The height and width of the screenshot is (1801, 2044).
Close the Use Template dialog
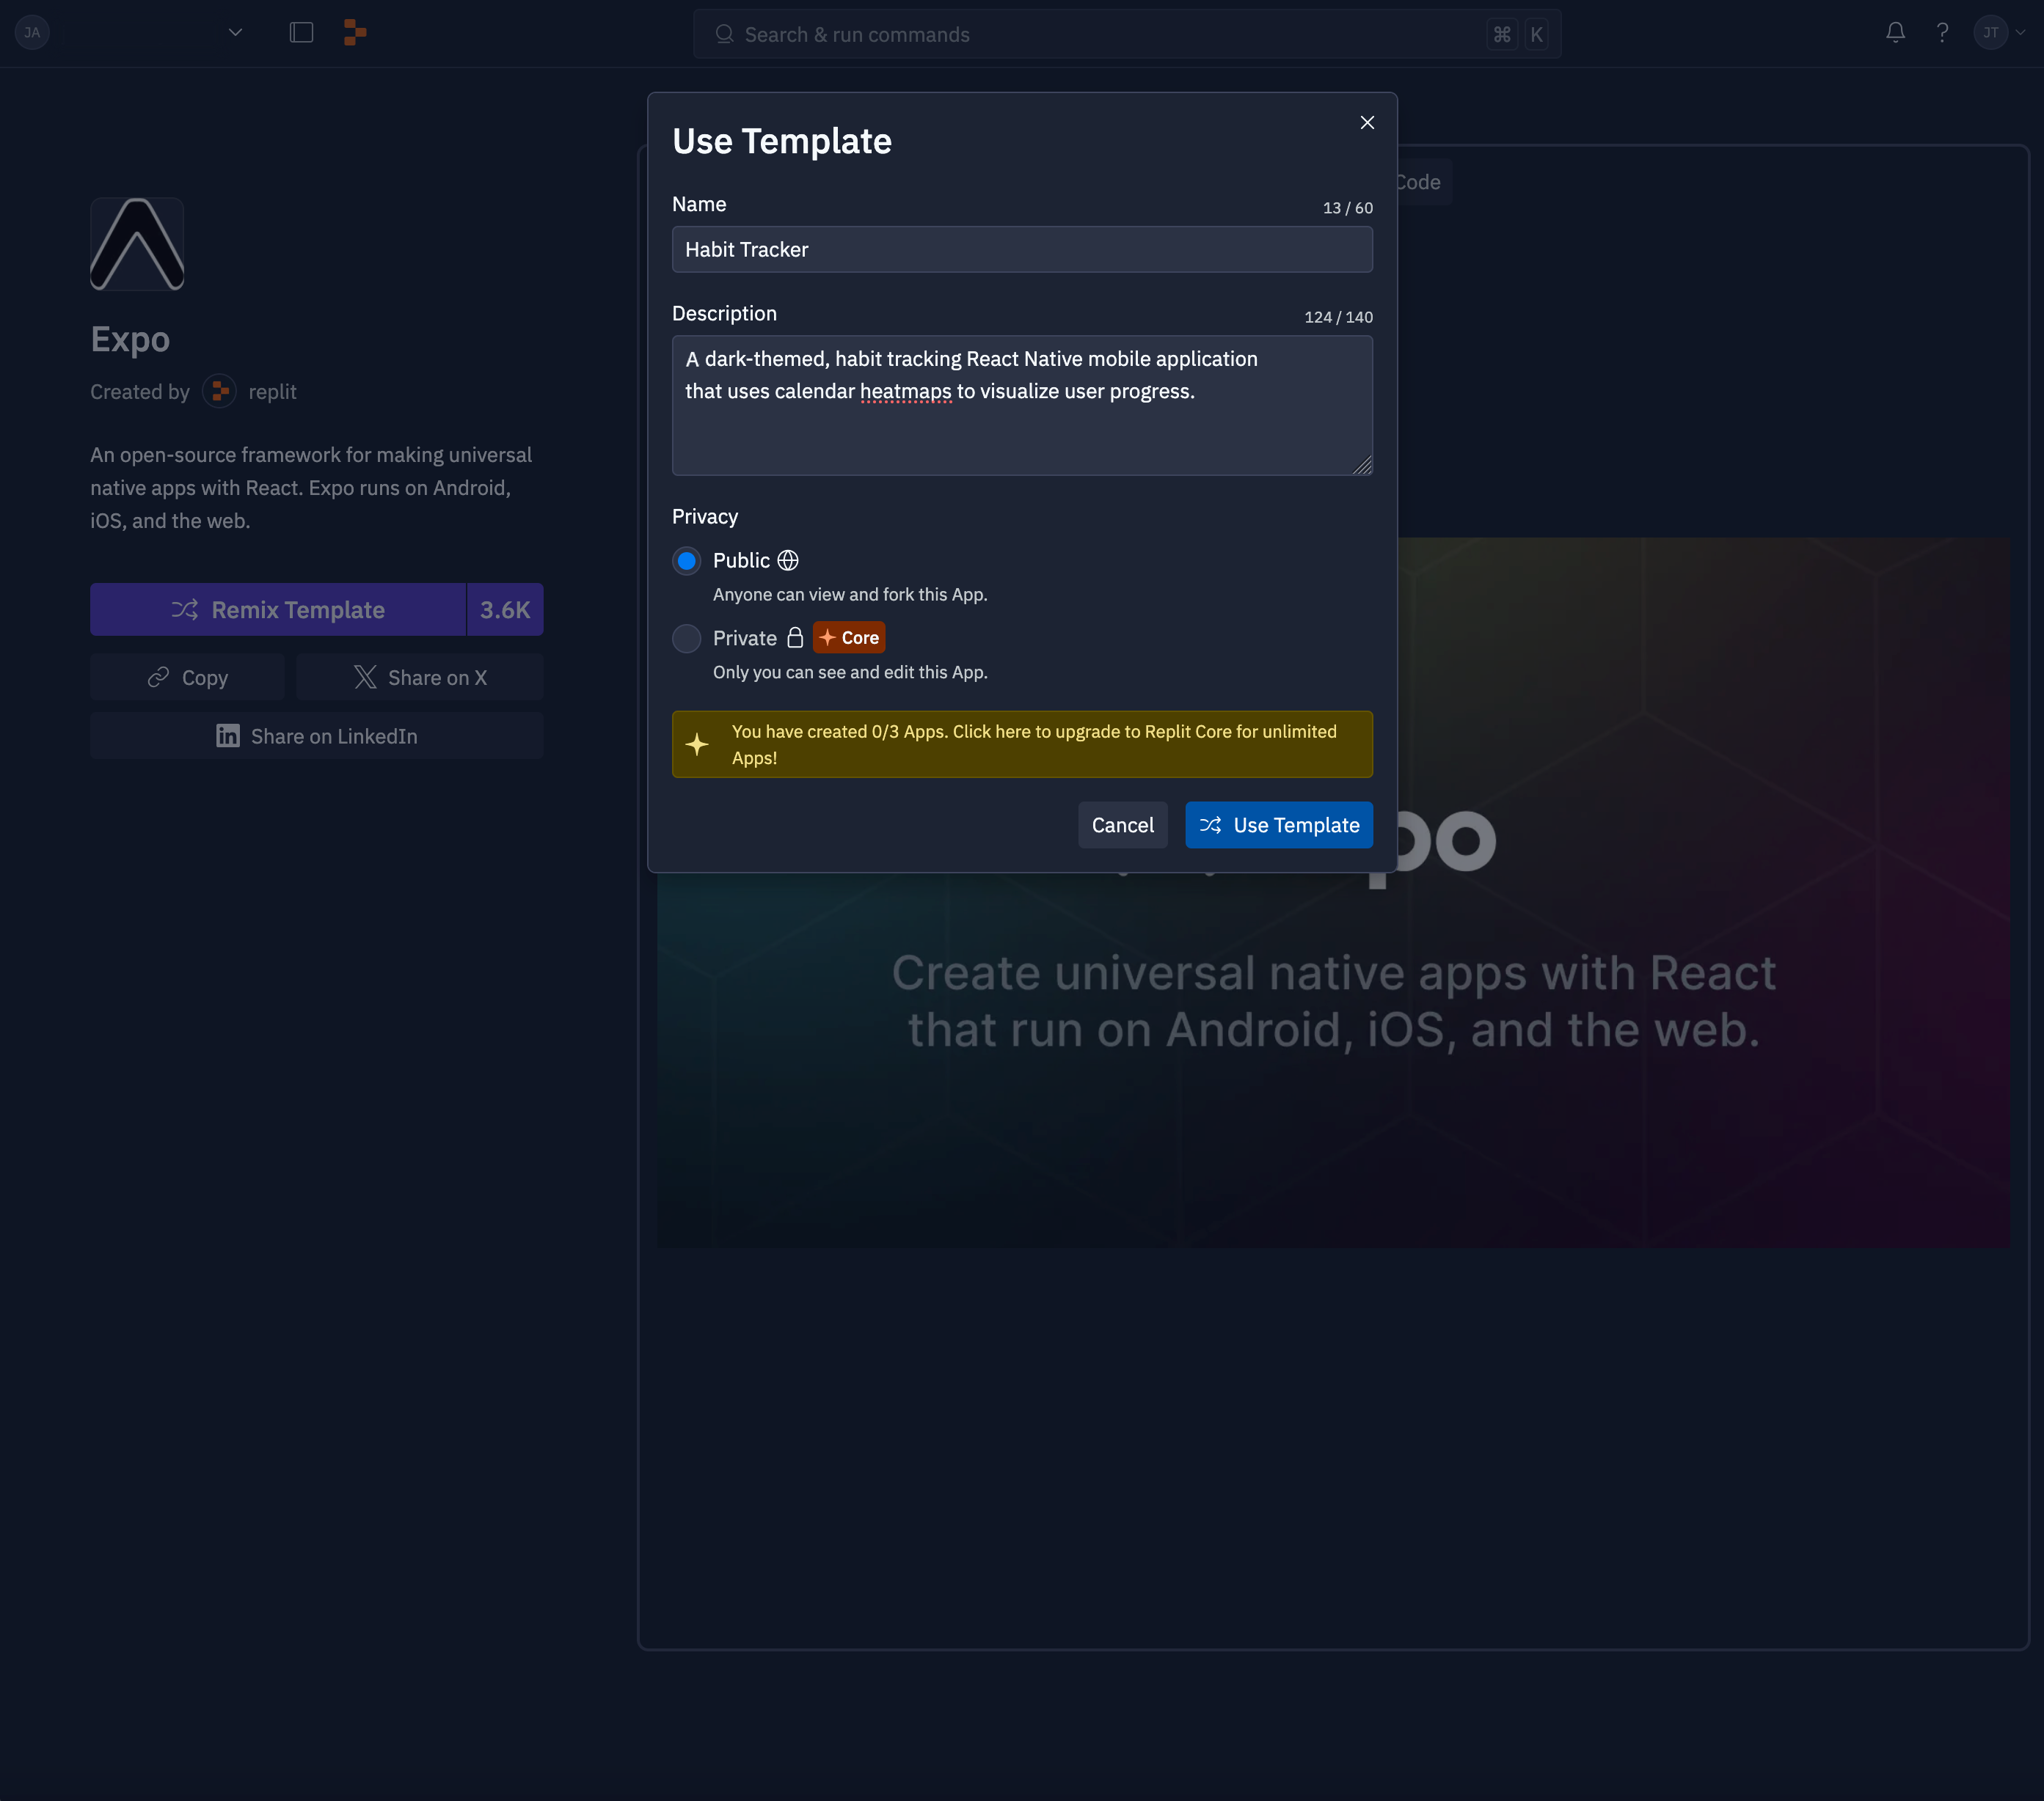1367,123
